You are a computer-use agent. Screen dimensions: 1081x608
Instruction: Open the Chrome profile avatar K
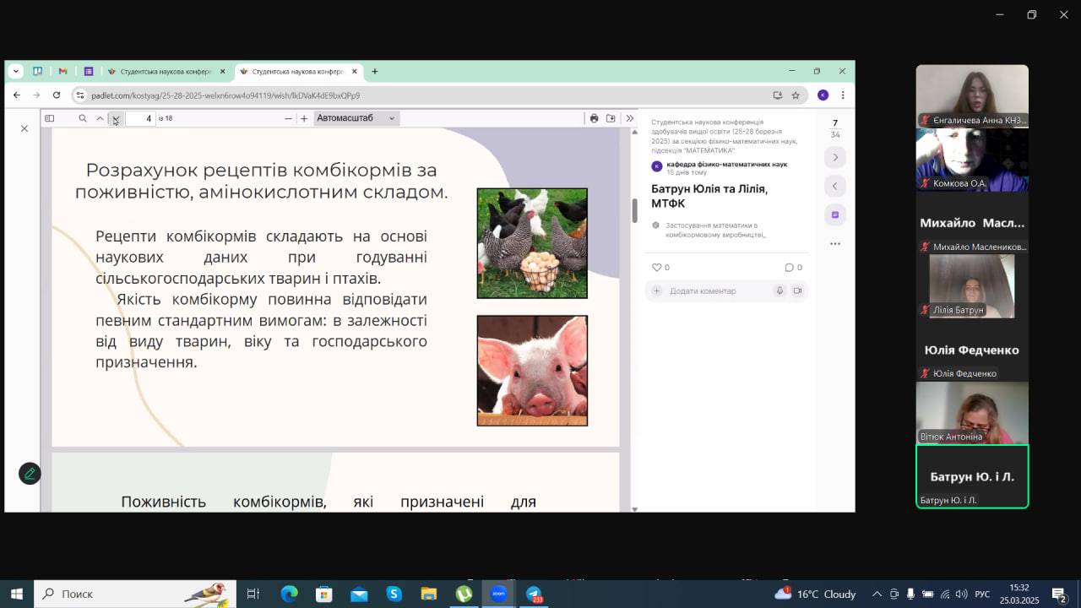click(x=823, y=95)
